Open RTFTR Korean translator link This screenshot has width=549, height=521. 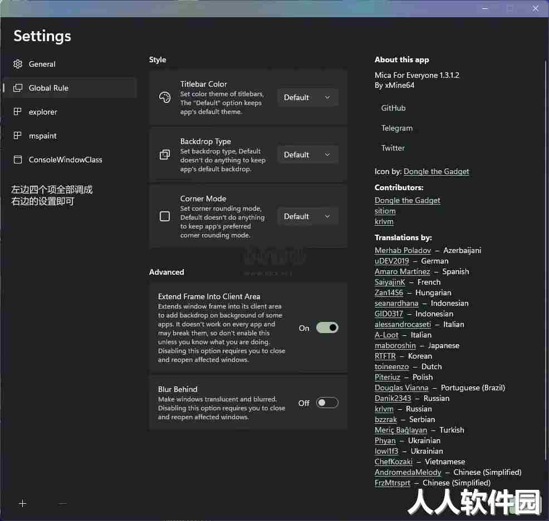coord(385,356)
